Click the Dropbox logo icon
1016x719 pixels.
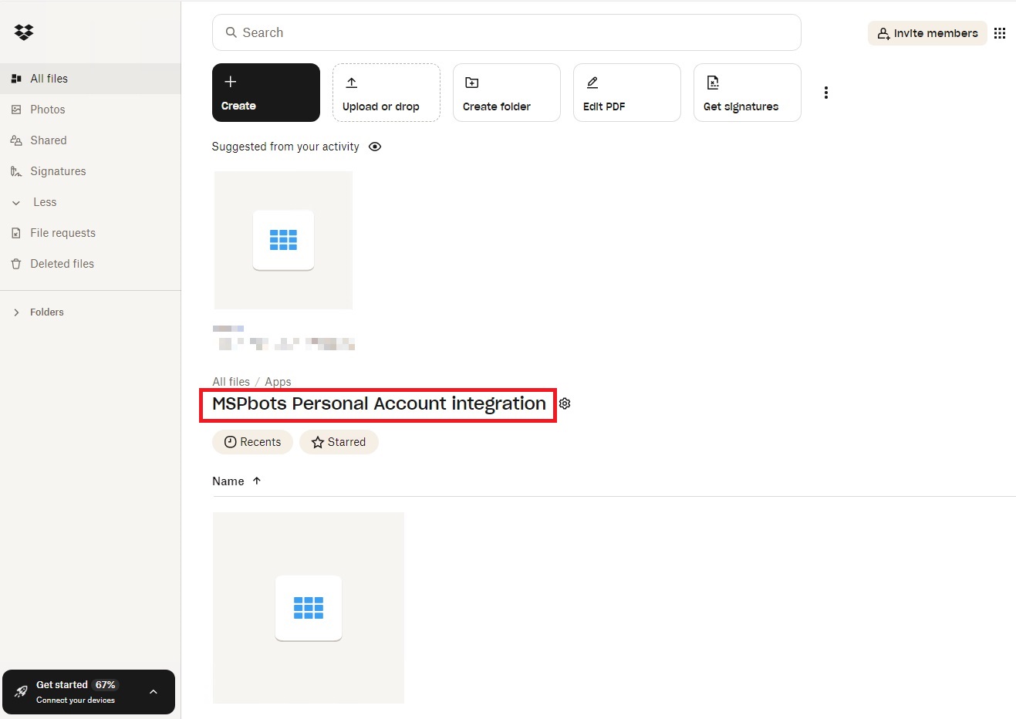pyautogui.click(x=24, y=32)
